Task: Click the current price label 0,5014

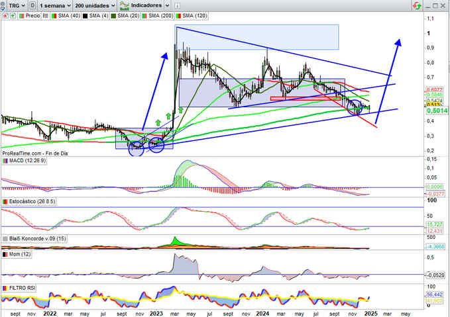Action: [437, 111]
